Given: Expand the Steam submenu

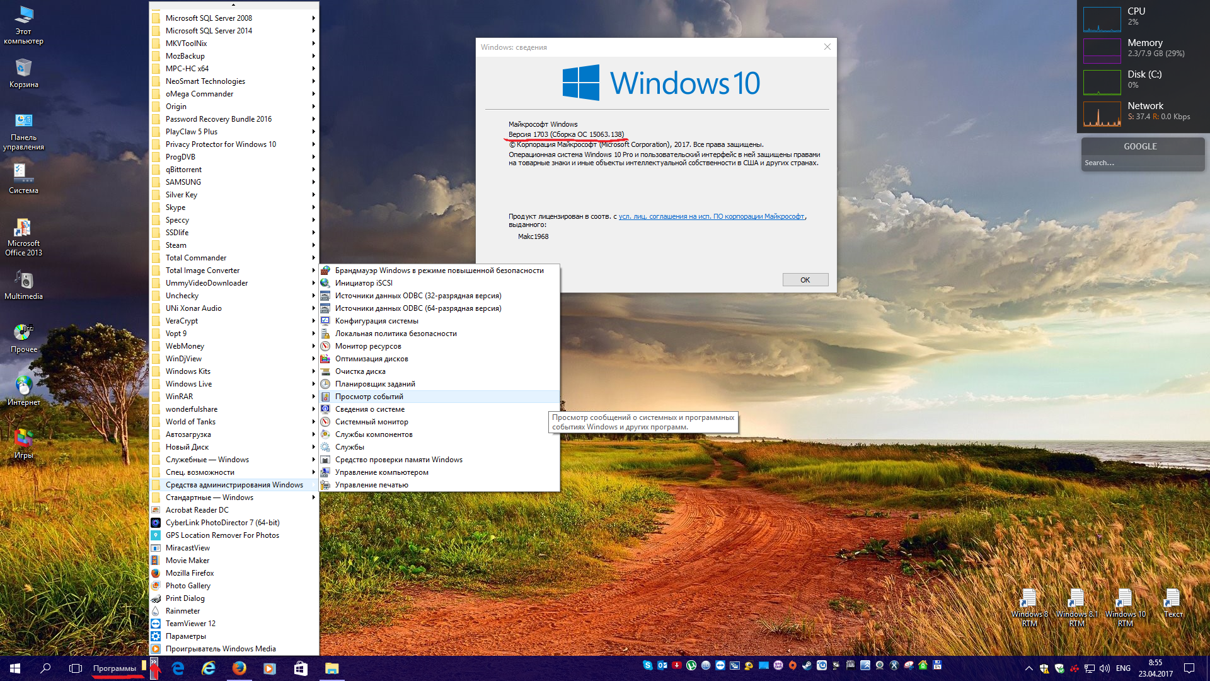Looking at the screenshot, I should click(x=234, y=245).
